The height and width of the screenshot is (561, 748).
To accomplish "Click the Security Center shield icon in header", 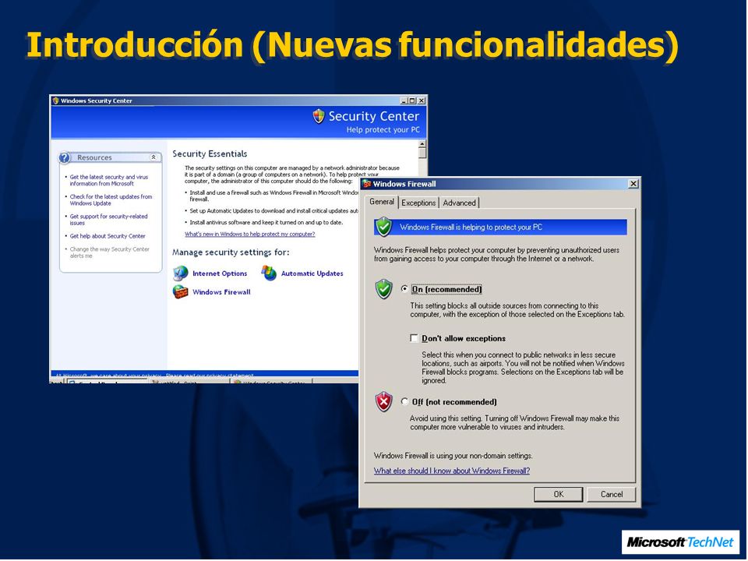I will tap(319, 116).
